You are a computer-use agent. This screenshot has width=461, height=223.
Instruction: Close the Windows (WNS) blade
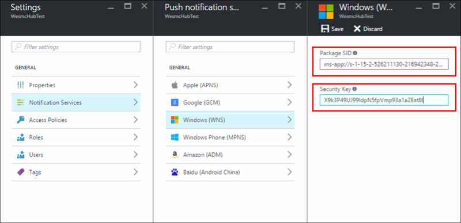coord(452,6)
